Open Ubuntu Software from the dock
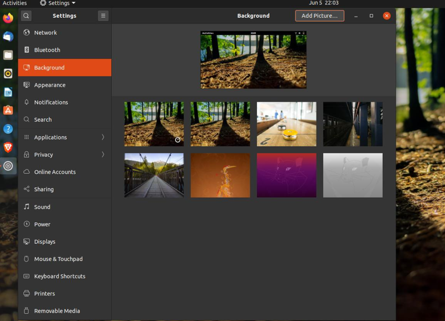This screenshot has height=321, width=445. (x=8, y=111)
